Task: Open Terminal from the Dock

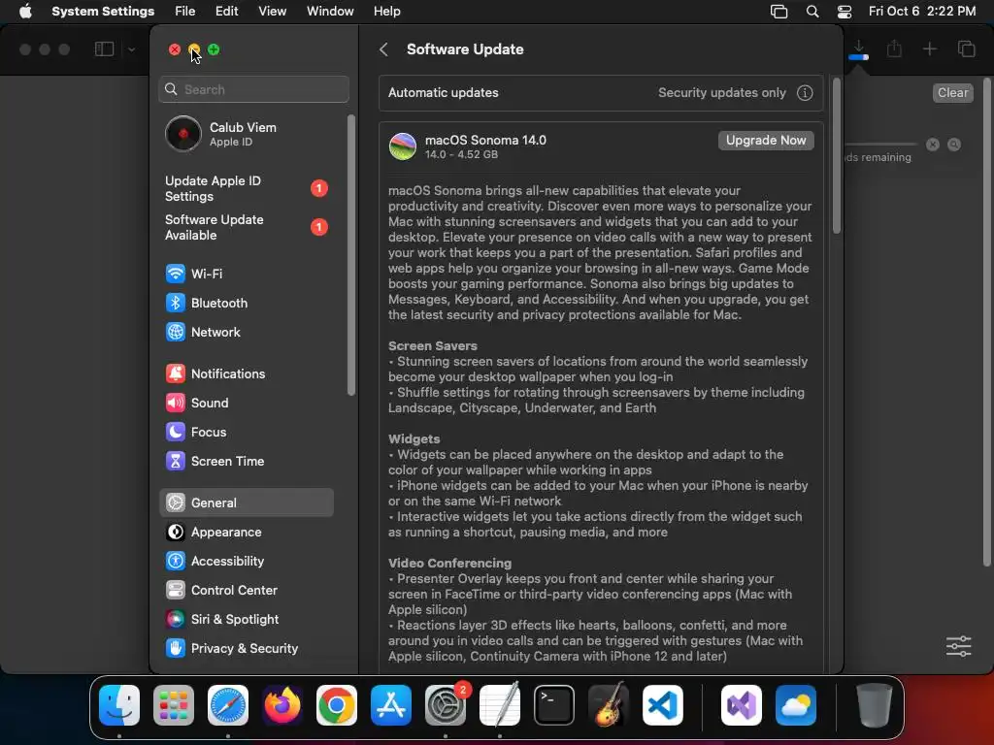Action: pos(554,705)
